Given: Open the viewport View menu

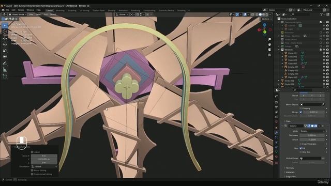Looking at the screenshot, I should pos(31,14).
